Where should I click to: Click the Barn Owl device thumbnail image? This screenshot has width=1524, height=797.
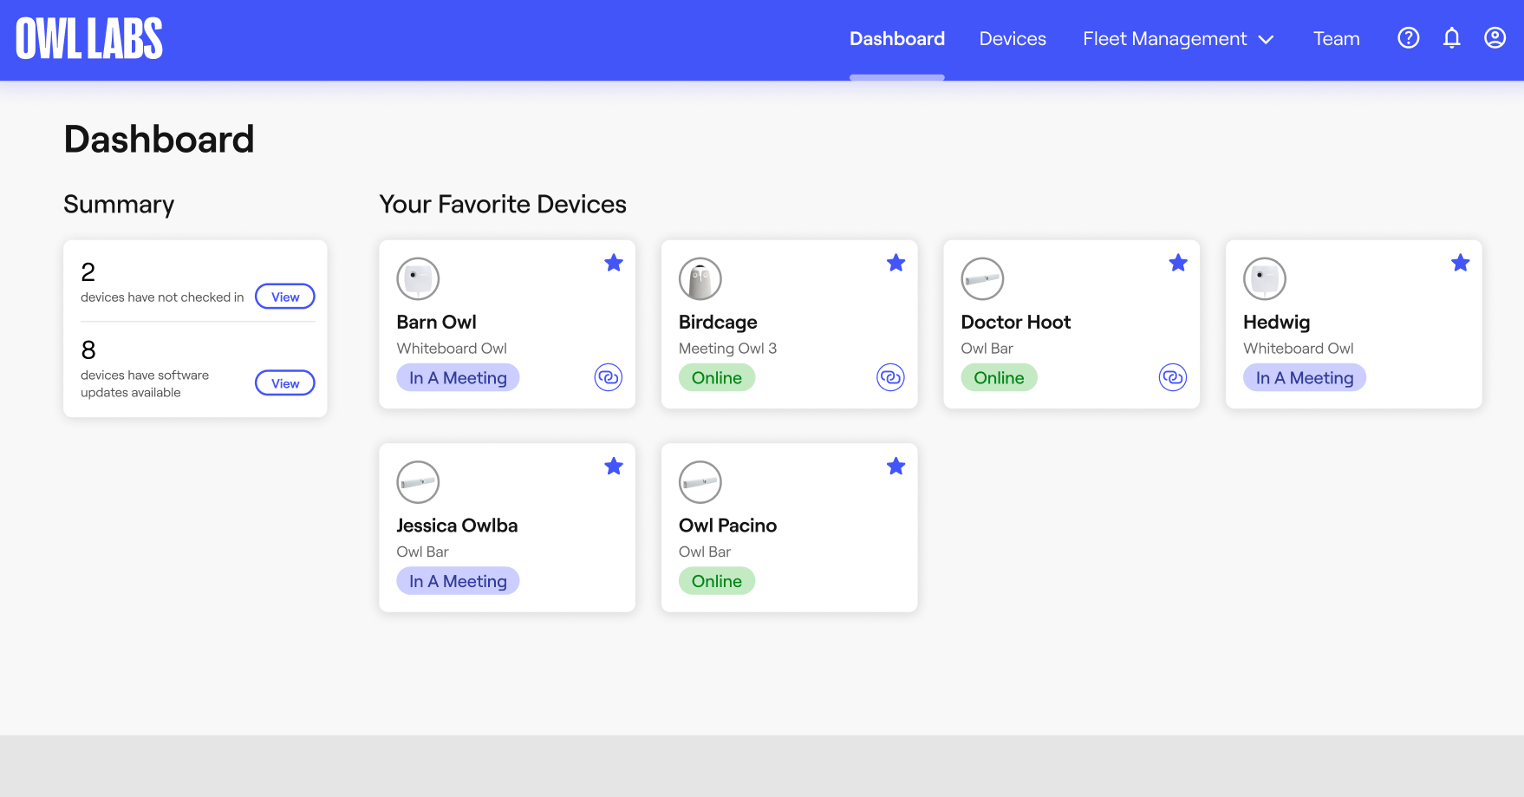click(418, 278)
